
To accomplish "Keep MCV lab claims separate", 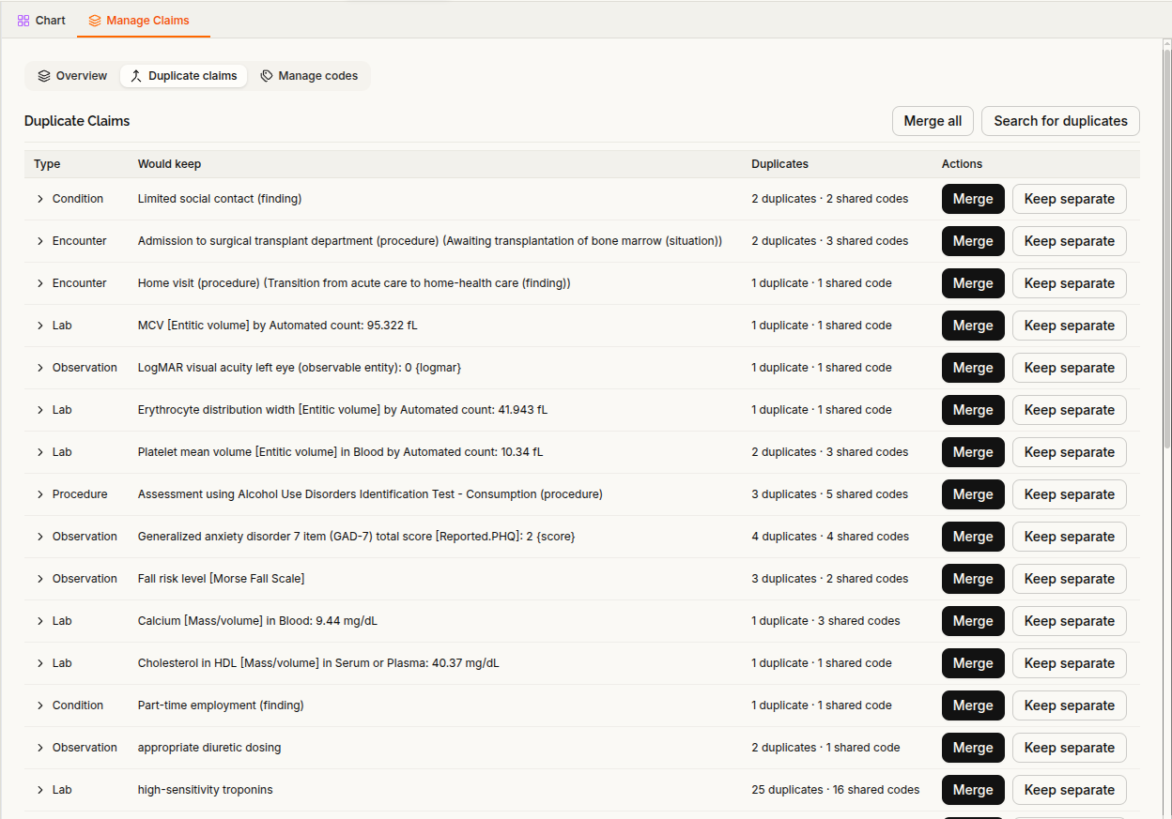I will click(x=1069, y=326).
